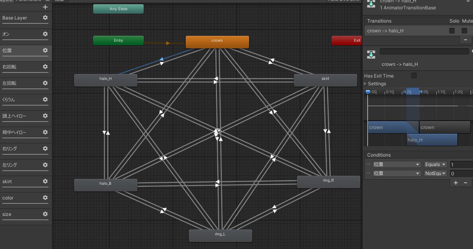
Task: Open settings gear for Base Layer
Action: (45, 18)
